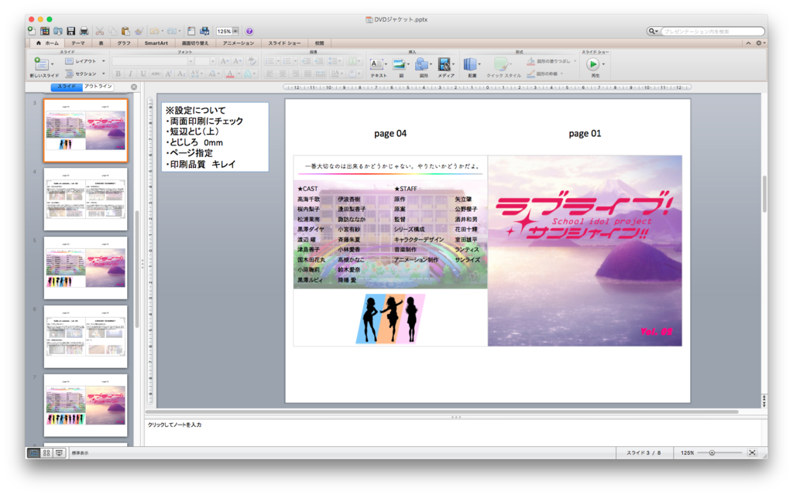Click the green 再生 play button

click(x=592, y=64)
